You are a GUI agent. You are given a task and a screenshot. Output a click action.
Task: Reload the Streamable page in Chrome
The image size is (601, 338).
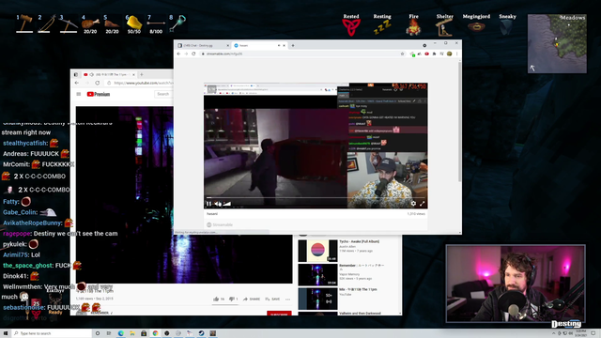pyautogui.click(x=194, y=54)
